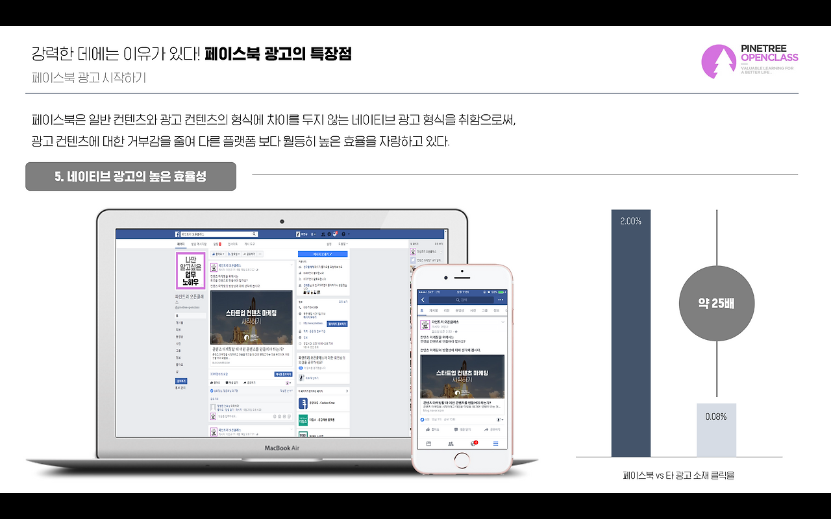Open the comment sort order dropdown
Image resolution: width=831 pixels, height=519 pixels.
286,391
